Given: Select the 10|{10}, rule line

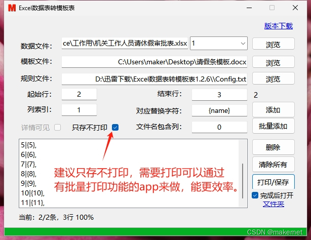Looking at the screenshot, I should click(33, 193).
